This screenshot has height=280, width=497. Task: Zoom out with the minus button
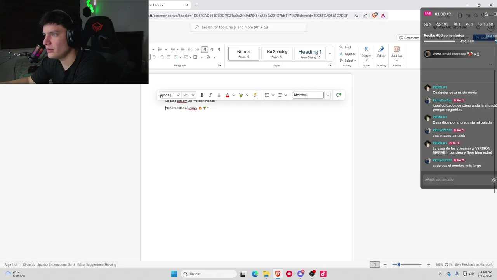pos(385,265)
